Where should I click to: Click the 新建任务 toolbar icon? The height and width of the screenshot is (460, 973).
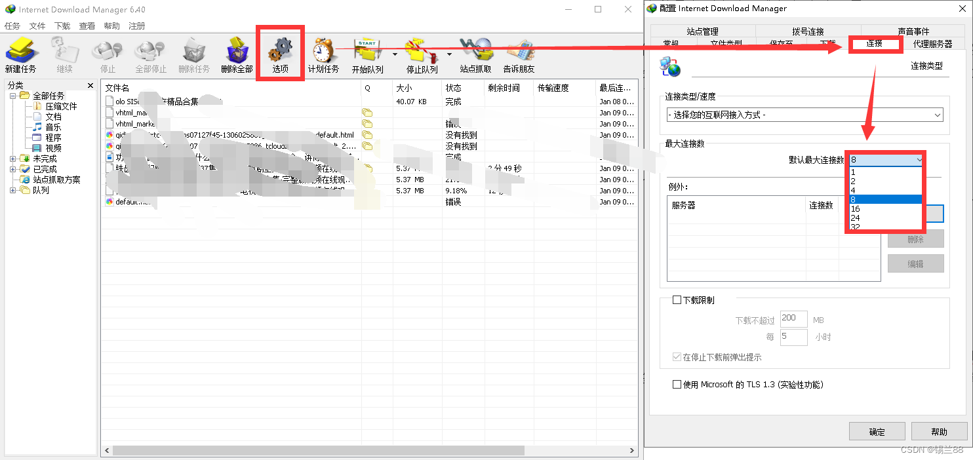(20, 54)
